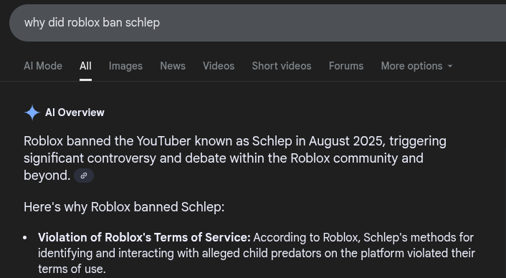Click the 'August 2025' text in the overview

pyautogui.click(x=347, y=141)
